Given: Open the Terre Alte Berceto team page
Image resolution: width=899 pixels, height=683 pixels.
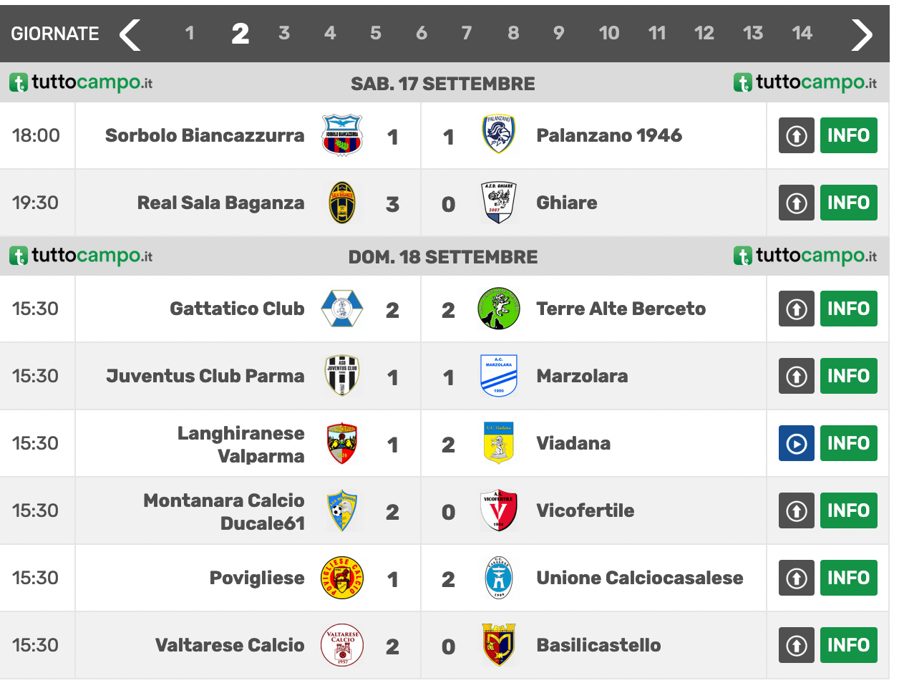Looking at the screenshot, I should pos(621,309).
